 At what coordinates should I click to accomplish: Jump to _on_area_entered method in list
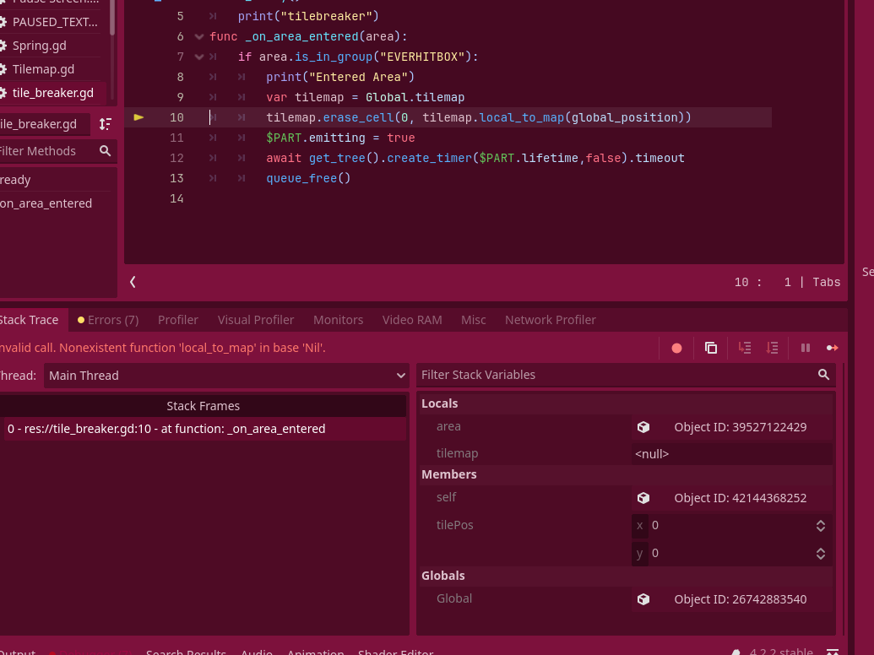[x=46, y=203]
